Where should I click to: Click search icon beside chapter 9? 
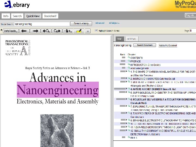129,120
